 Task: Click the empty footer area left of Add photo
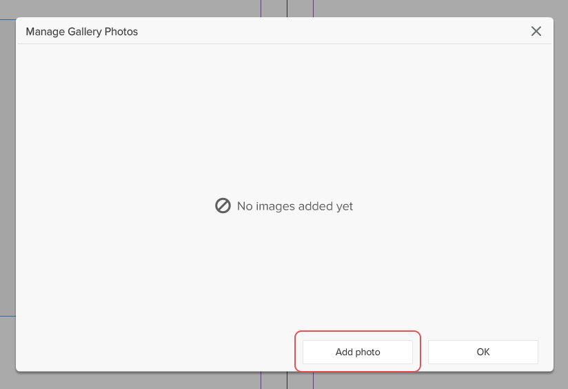[152, 352]
